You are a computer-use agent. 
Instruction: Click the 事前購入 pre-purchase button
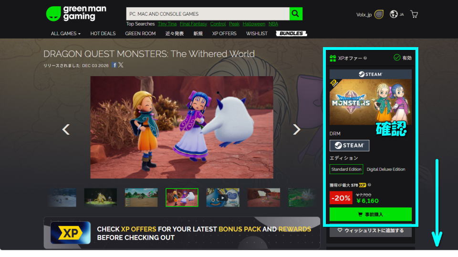pyautogui.click(x=370, y=215)
